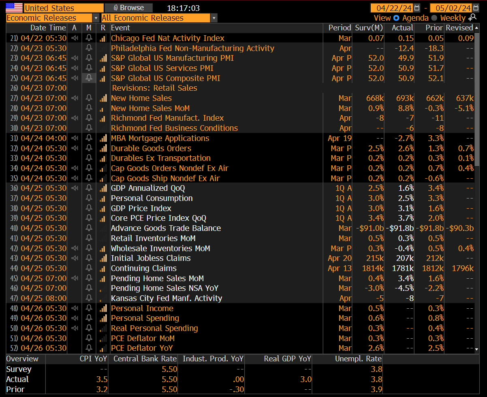Open the Chicago Fed Nat Activity Index event
The width and height of the screenshot is (487, 397).
pyautogui.click(x=167, y=38)
